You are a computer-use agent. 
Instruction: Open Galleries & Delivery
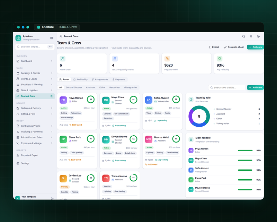click(x=35, y=108)
